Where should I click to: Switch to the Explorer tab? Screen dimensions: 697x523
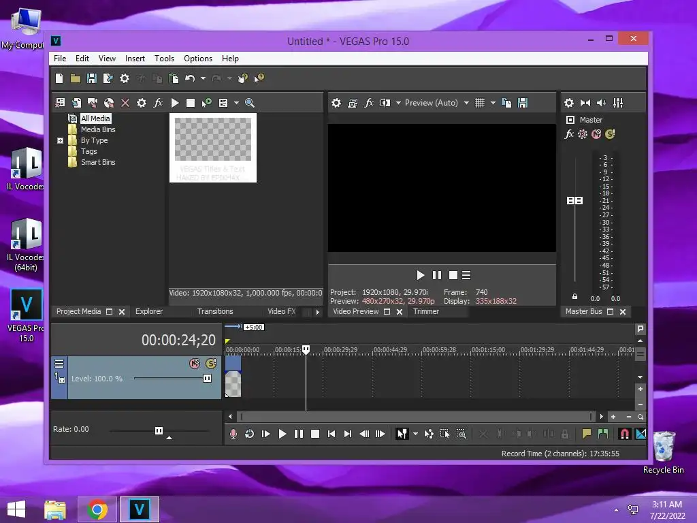pyautogui.click(x=149, y=312)
